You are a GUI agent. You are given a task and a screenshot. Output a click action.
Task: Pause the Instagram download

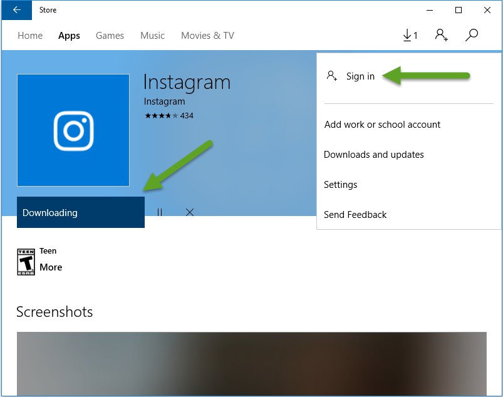tap(160, 212)
